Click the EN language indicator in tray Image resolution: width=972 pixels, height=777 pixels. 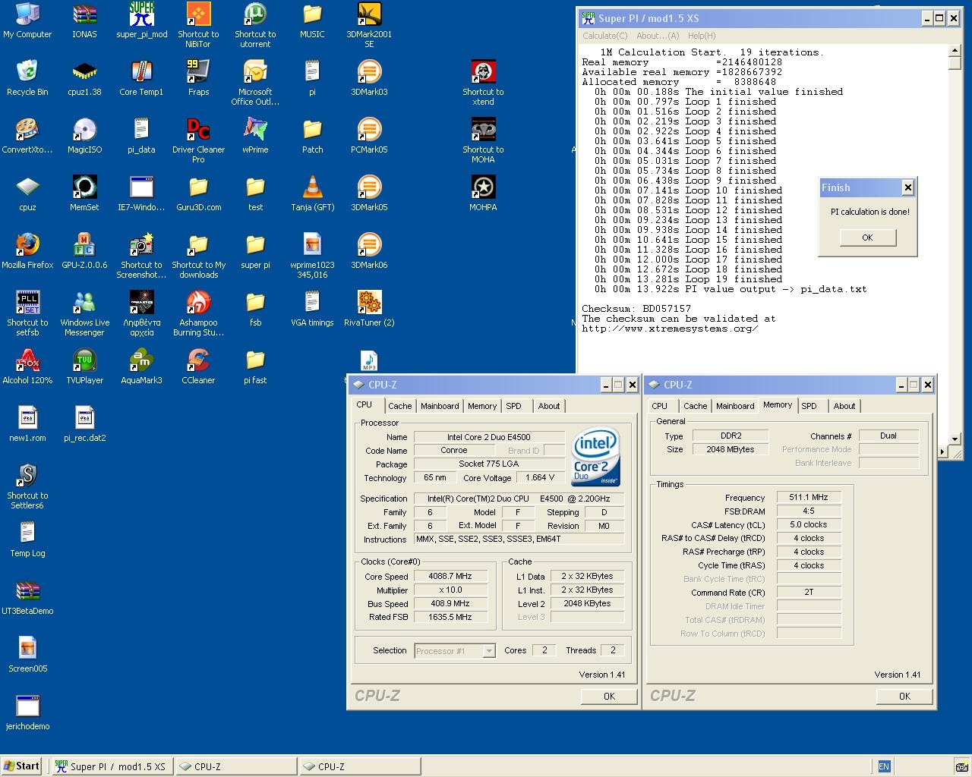pos(884,766)
